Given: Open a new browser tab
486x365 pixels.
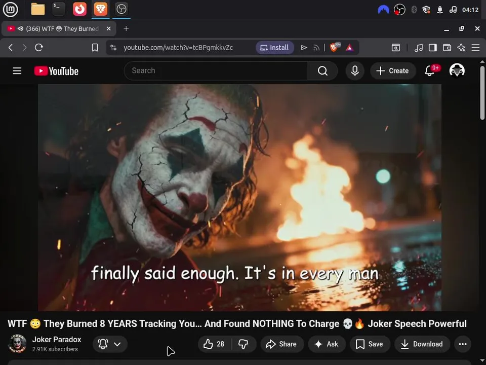Looking at the screenshot, I should (126, 28).
